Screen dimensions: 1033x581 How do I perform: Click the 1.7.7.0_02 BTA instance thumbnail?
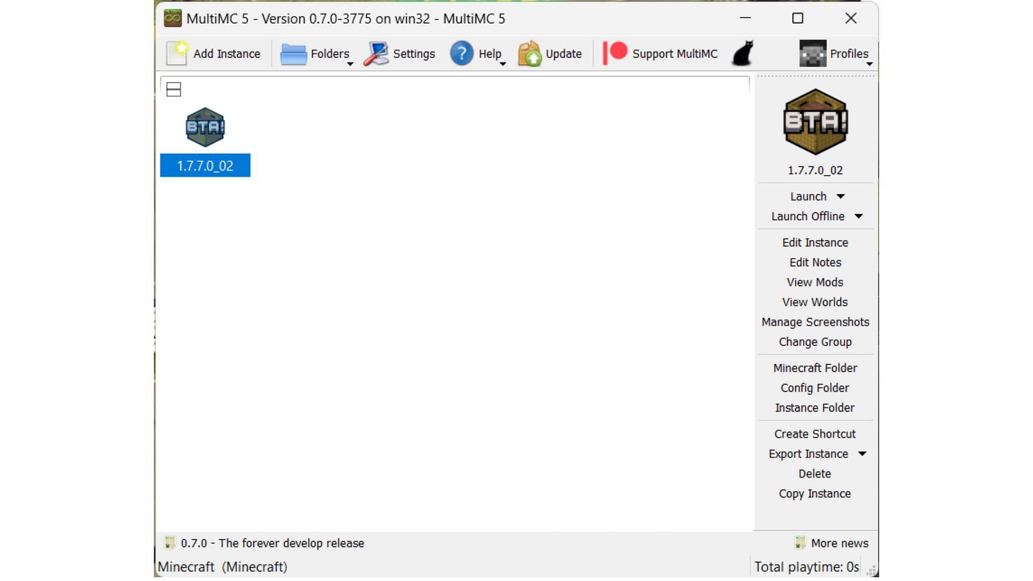(206, 126)
